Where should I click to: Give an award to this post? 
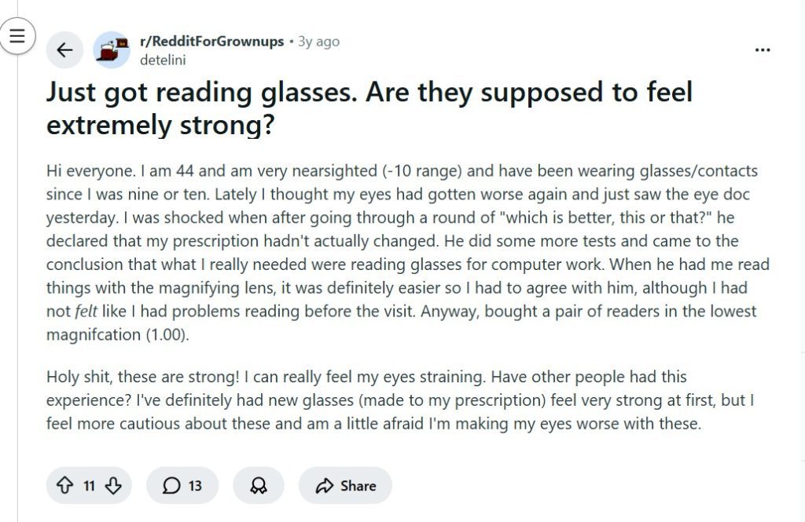coord(259,486)
